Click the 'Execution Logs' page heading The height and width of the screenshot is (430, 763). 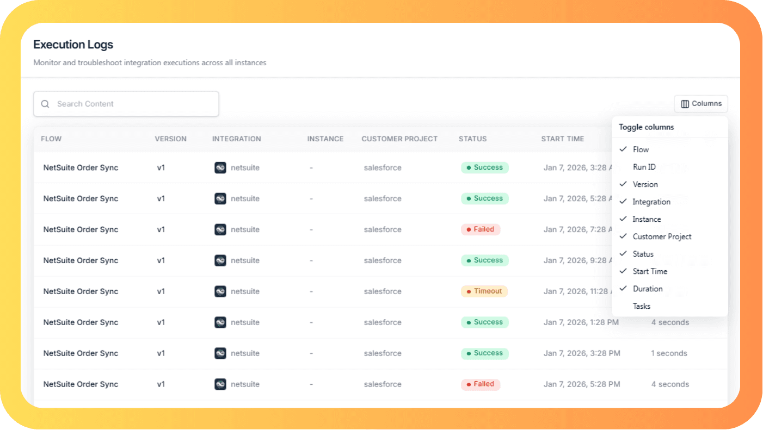pyautogui.click(x=73, y=45)
